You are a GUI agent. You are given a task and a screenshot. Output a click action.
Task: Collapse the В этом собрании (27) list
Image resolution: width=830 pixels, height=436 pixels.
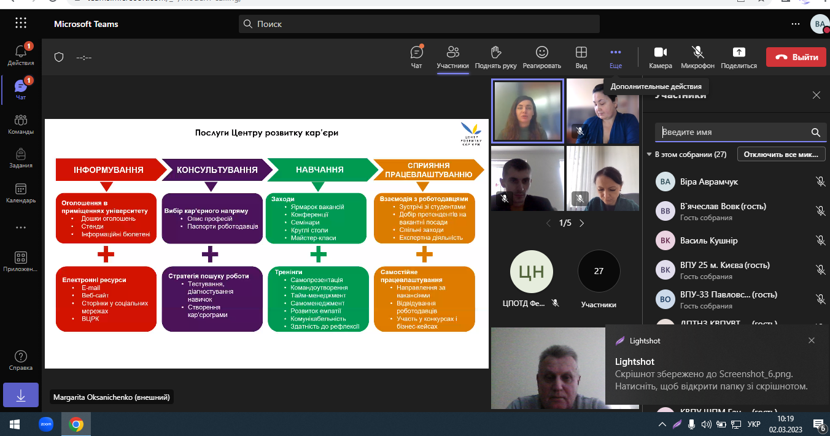click(x=650, y=155)
